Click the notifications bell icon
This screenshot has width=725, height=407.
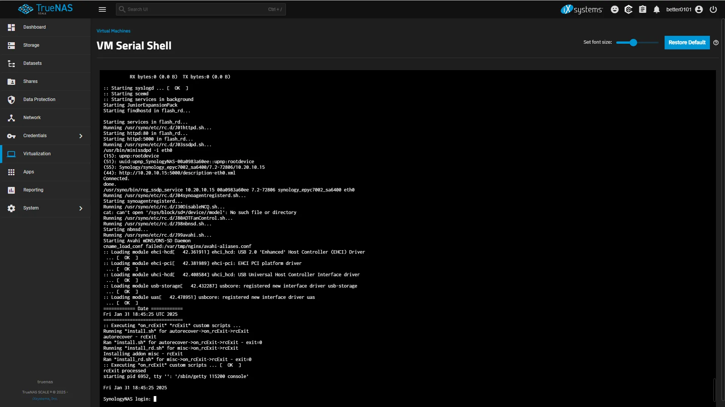click(x=657, y=9)
